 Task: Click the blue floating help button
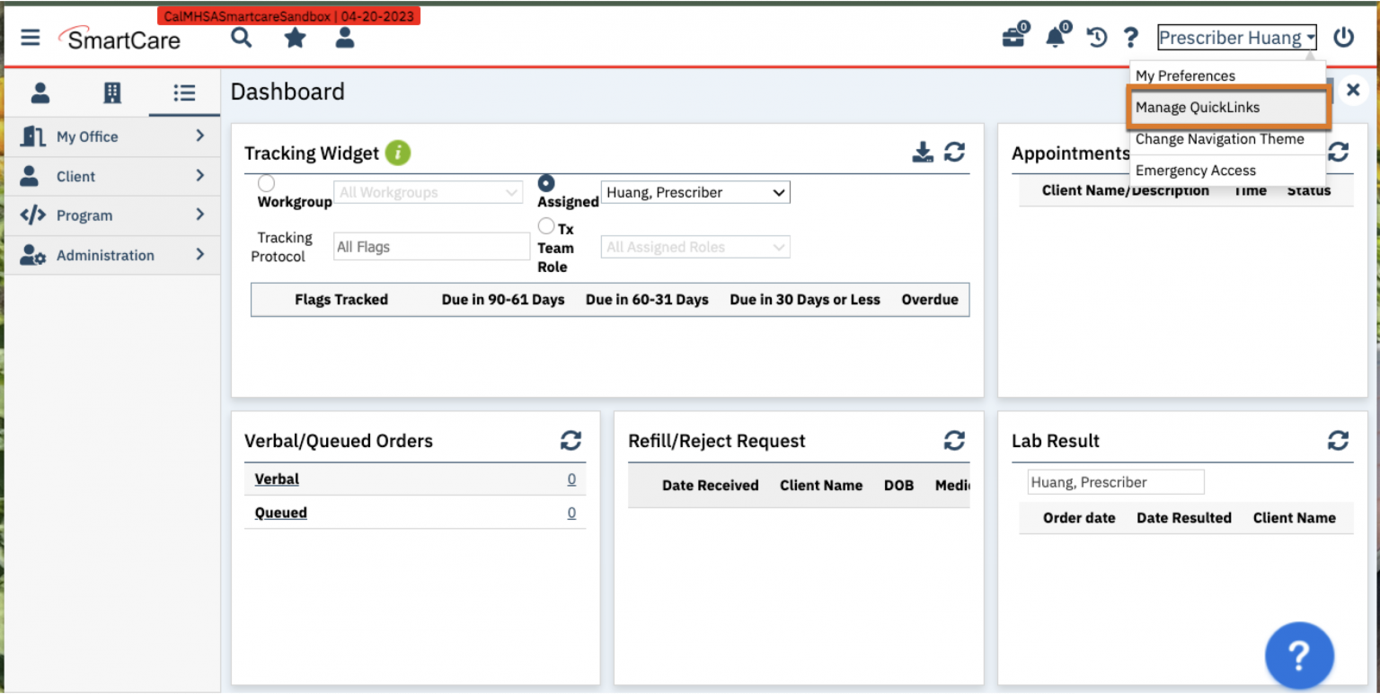(1299, 656)
